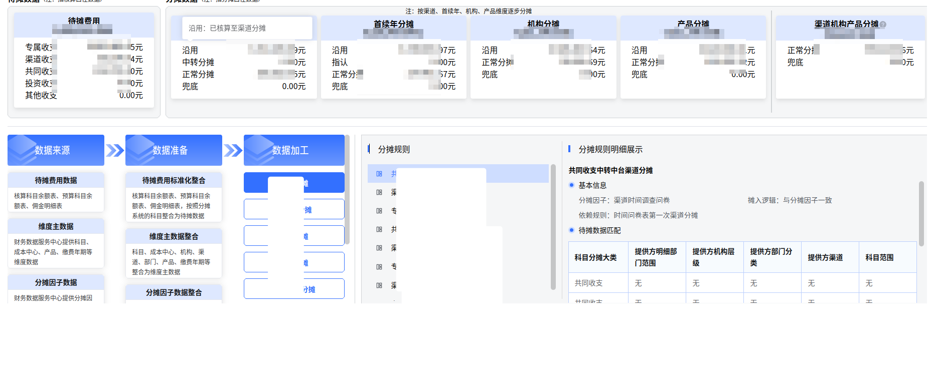
Task: Click the 数据加工 column scrollbar
Action: [x=347, y=190]
